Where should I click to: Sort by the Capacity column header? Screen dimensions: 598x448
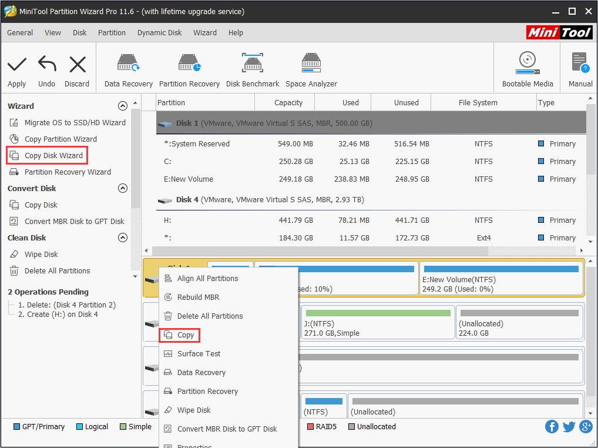tap(284, 103)
